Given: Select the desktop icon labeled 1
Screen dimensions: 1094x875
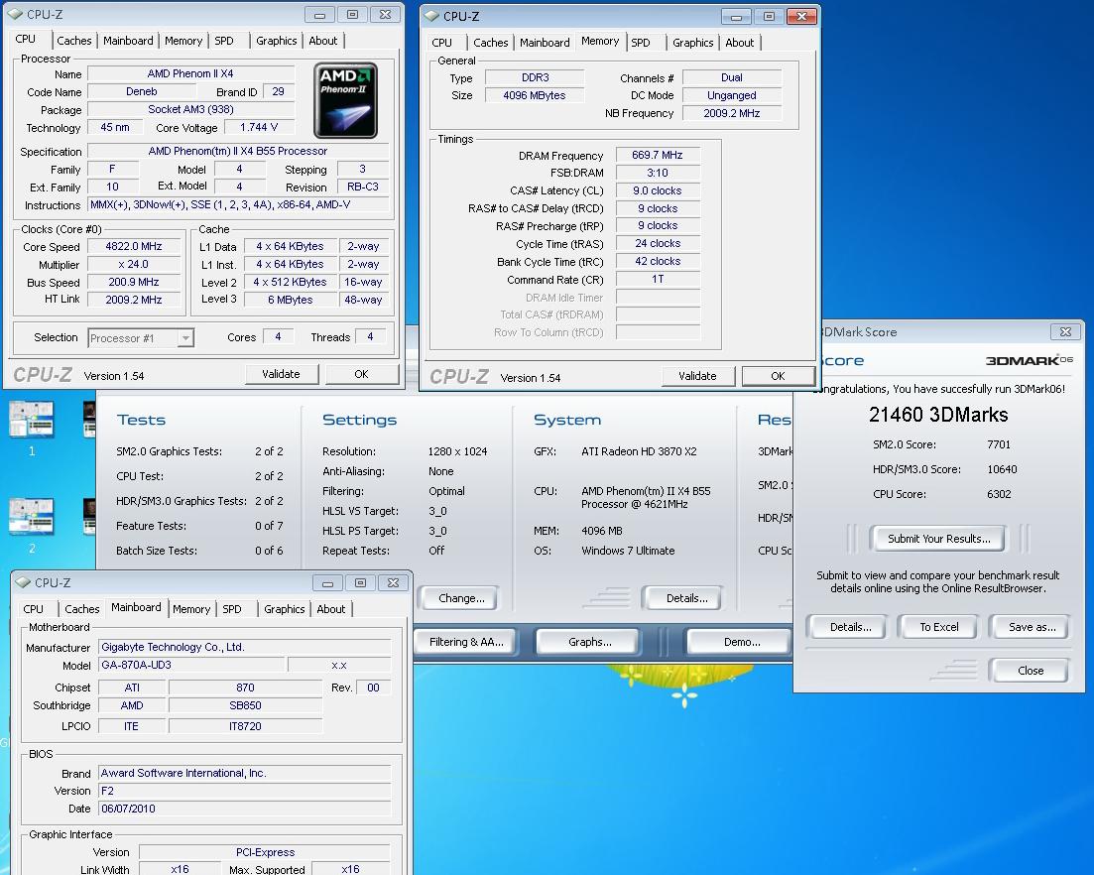Looking at the screenshot, I should coord(31,427).
